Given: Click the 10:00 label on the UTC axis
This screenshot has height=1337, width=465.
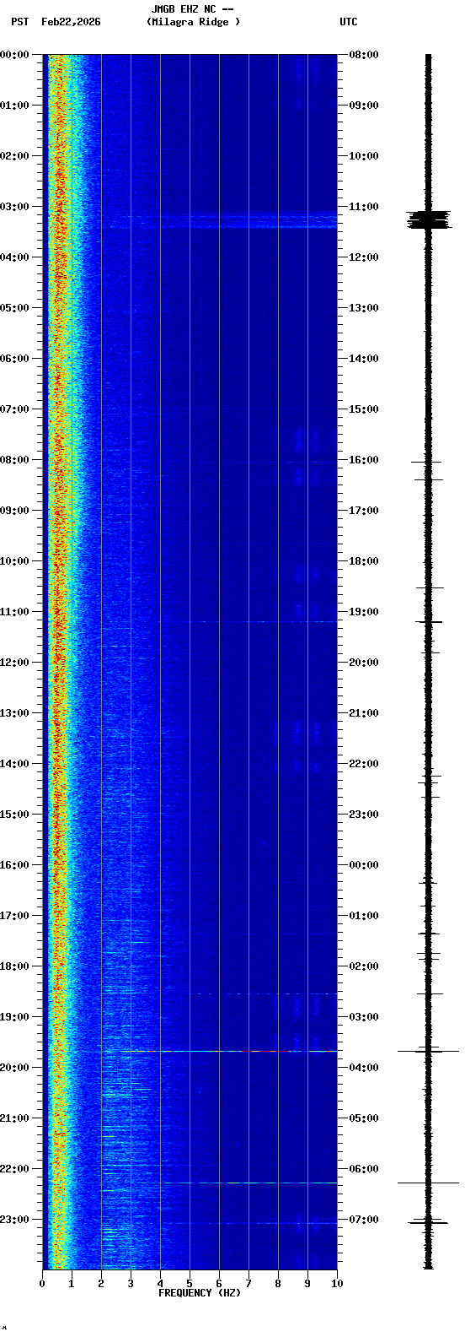Looking at the screenshot, I should click(x=364, y=156).
